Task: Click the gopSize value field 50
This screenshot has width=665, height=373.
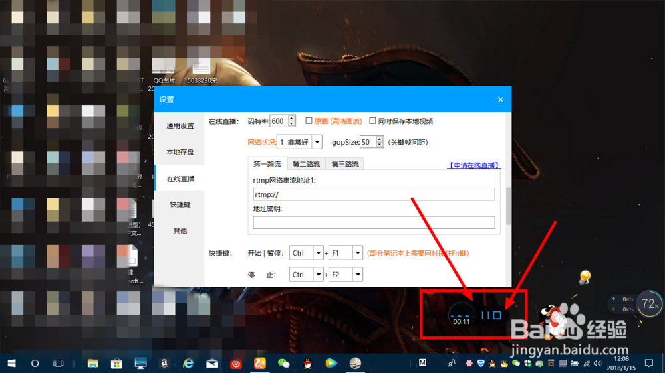Action: (x=368, y=142)
